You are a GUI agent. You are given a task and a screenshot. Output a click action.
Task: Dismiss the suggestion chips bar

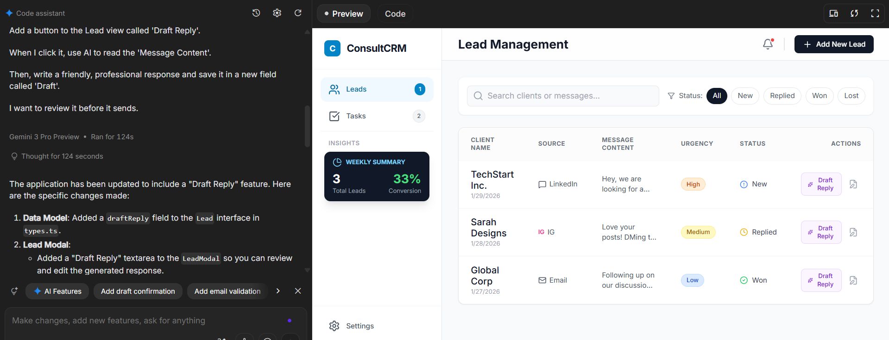[x=298, y=291]
